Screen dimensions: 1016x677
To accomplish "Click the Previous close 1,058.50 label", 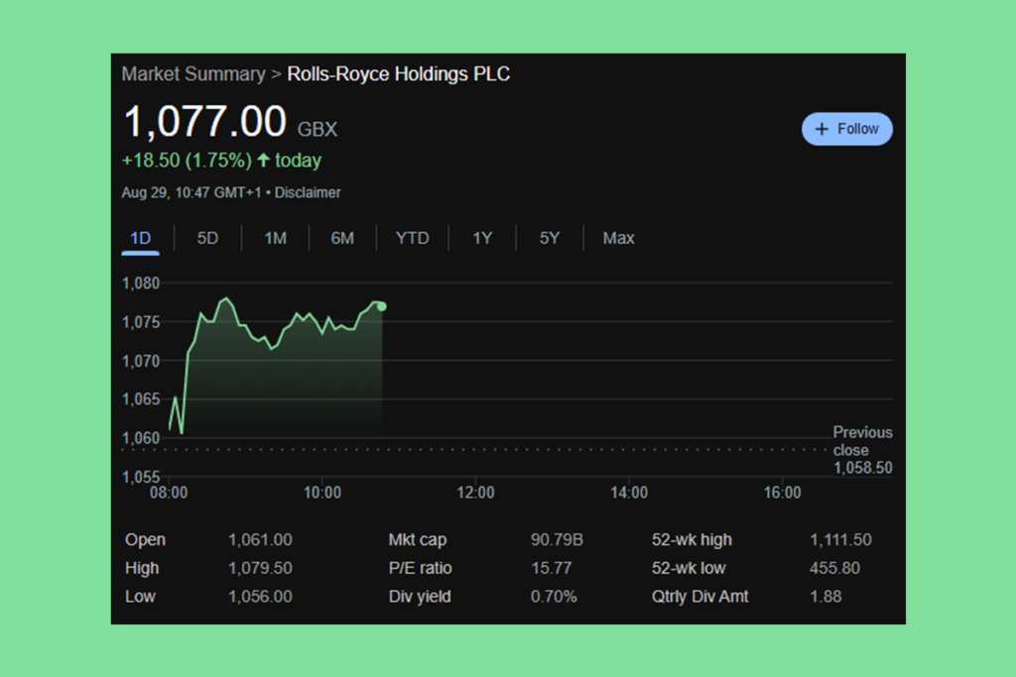I will tap(862, 450).
